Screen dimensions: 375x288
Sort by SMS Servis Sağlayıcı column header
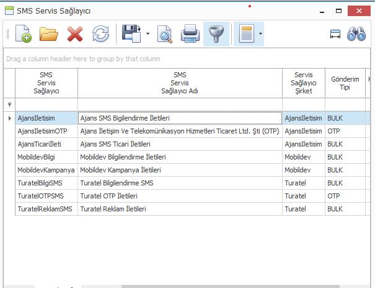pyautogui.click(x=46, y=83)
